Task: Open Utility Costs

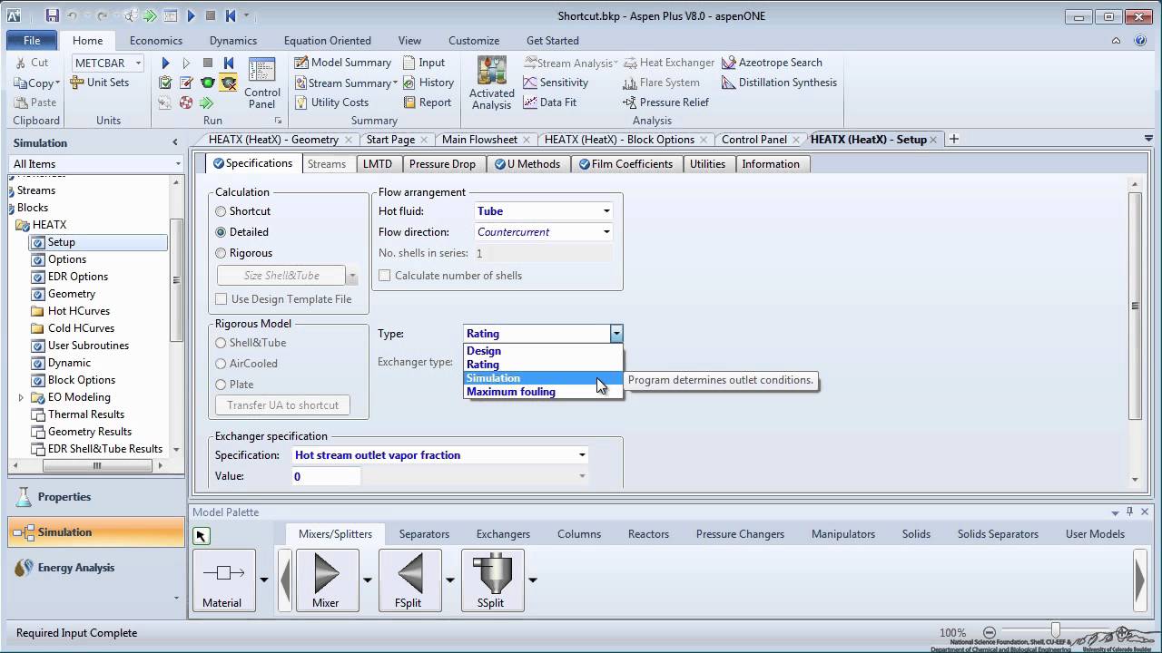Action: (331, 102)
